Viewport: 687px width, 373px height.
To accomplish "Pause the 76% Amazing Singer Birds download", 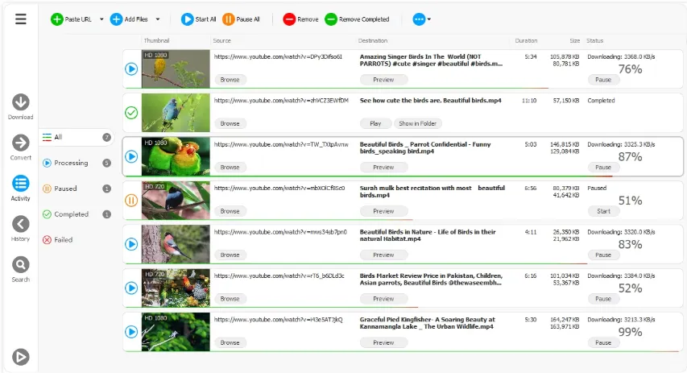I will 603,80.
